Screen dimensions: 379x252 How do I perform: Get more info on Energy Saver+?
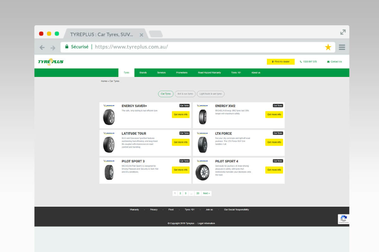click(180, 115)
